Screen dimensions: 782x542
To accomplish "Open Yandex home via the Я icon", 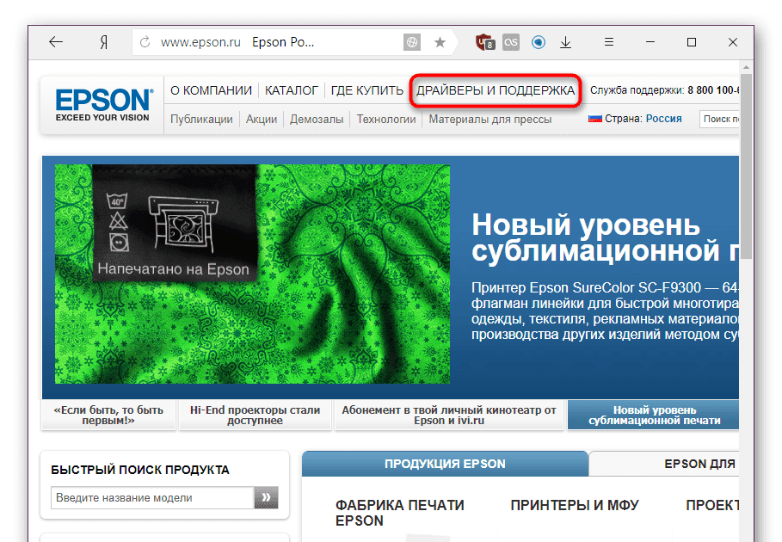I will 104,42.
